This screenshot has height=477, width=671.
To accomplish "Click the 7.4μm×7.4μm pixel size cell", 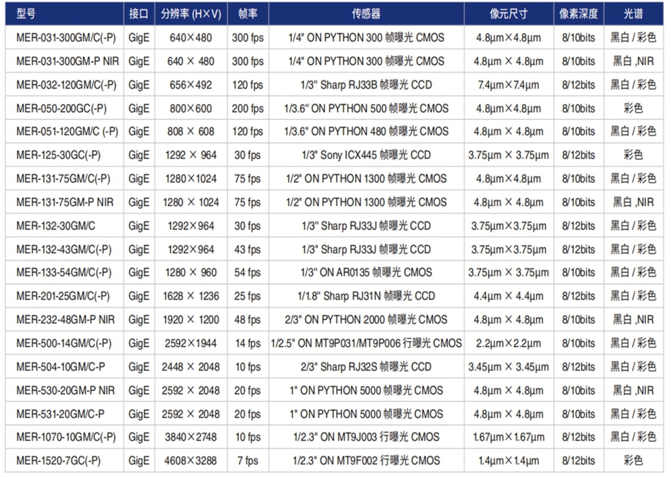I will (x=509, y=85).
